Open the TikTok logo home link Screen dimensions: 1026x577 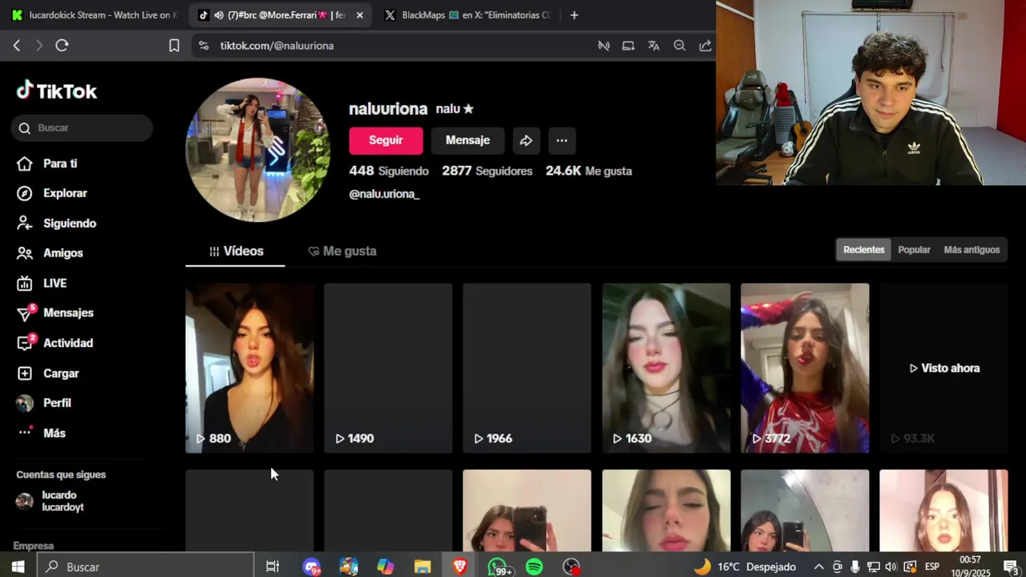click(x=56, y=91)
